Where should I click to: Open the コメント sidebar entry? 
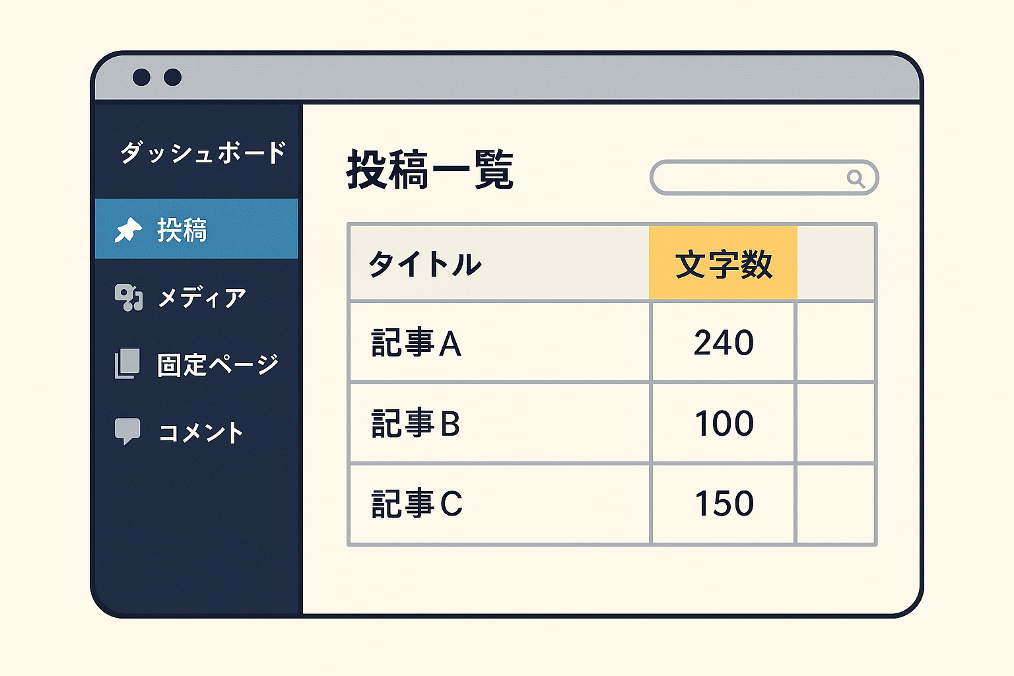pyautogui.click(x=201, y=432)
